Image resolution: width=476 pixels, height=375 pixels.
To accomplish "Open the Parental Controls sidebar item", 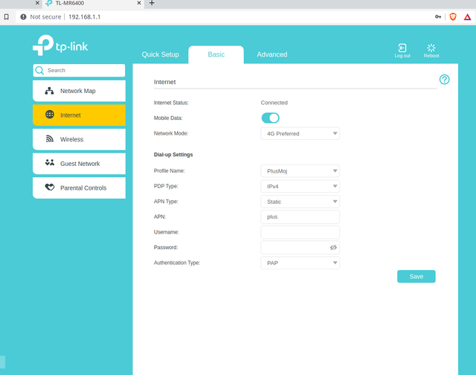I will pos(79,188).
